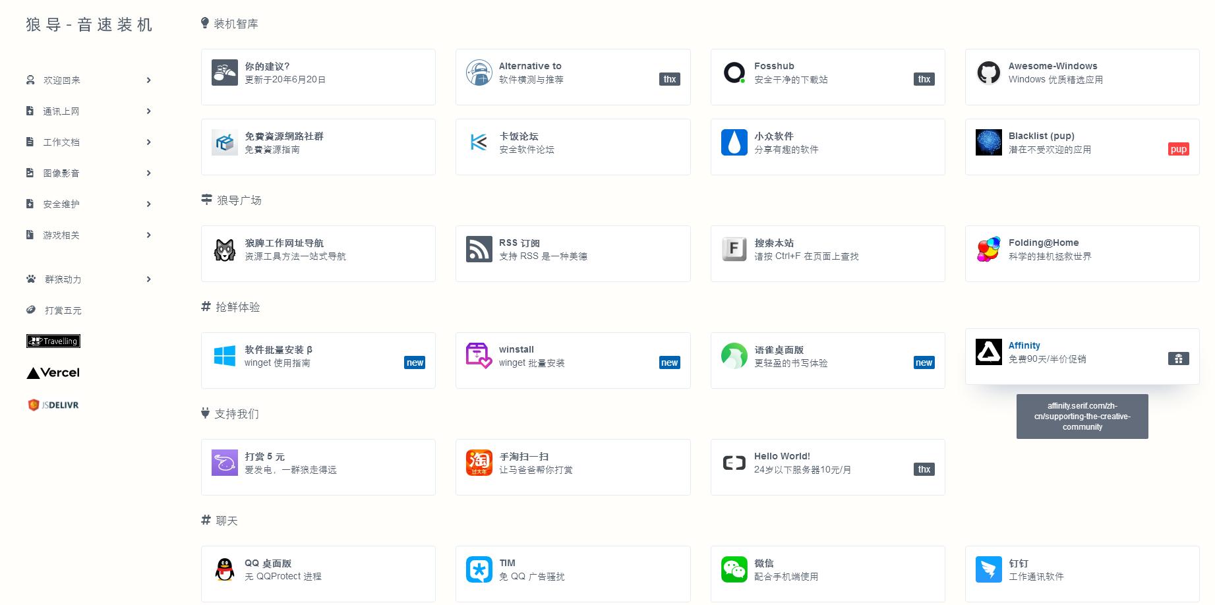Select 游戏相关 in the sidebar
This screenshot has width=1215, height=605.
coord(61,235)
